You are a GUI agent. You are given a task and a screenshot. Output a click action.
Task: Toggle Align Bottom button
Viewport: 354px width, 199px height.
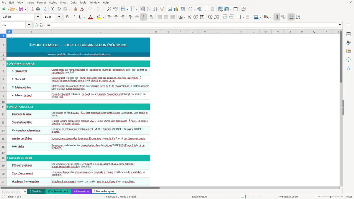tap(143, 17)
